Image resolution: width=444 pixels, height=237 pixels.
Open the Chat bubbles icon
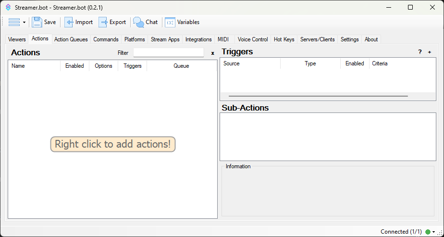[x=138, y=22]
